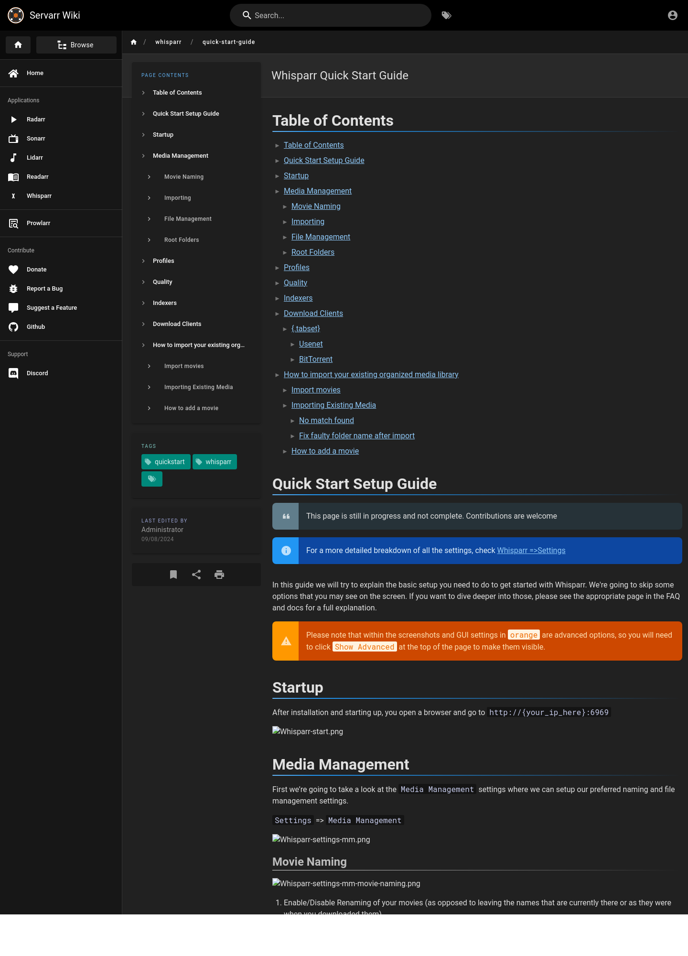
Task: Open Sonarr from the sidebar
Action: (x=61, y=139)
